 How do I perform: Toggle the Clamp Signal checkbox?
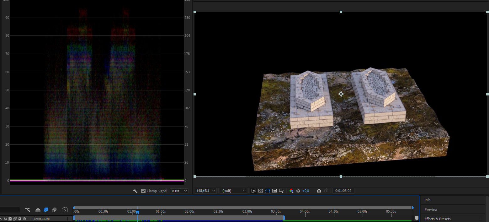143,191
